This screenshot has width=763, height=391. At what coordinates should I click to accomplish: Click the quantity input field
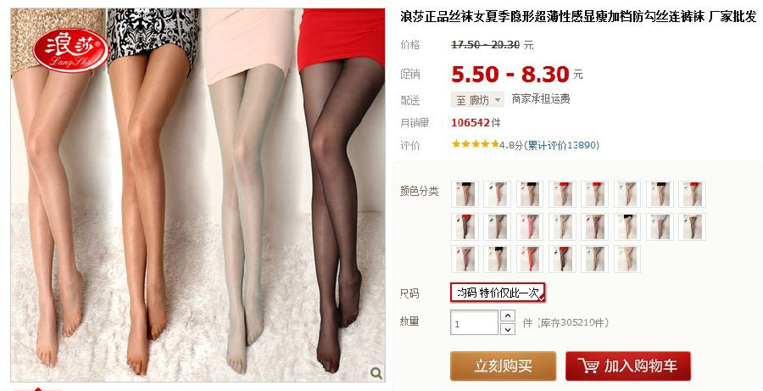point(474,323)
